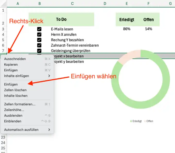This screenshot has width=175, height=153.
Task: Select row 7 header
Action: [3, 51]
